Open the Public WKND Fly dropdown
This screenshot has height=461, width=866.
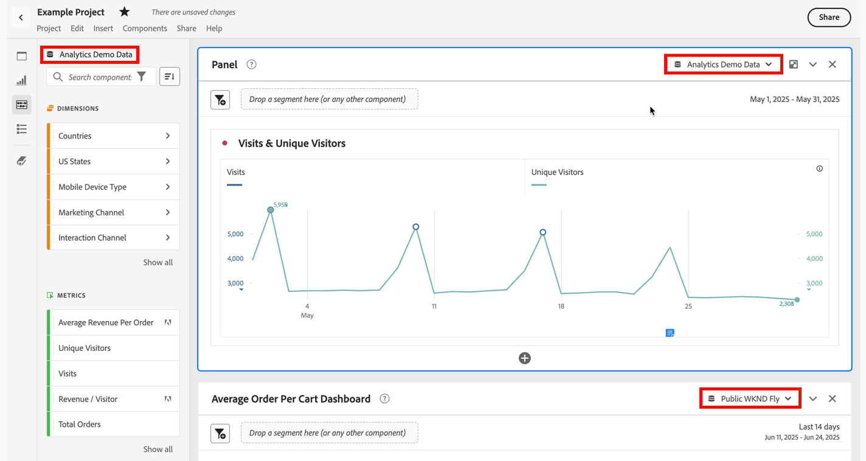[750, 399]
